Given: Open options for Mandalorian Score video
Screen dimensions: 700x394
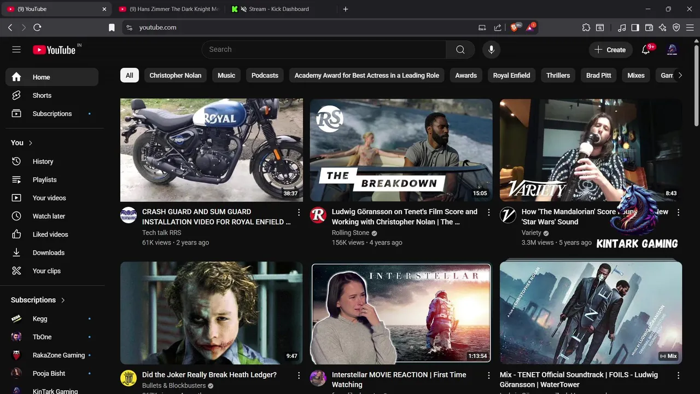Looking at the screenshot, I should (x=678, y=212).
